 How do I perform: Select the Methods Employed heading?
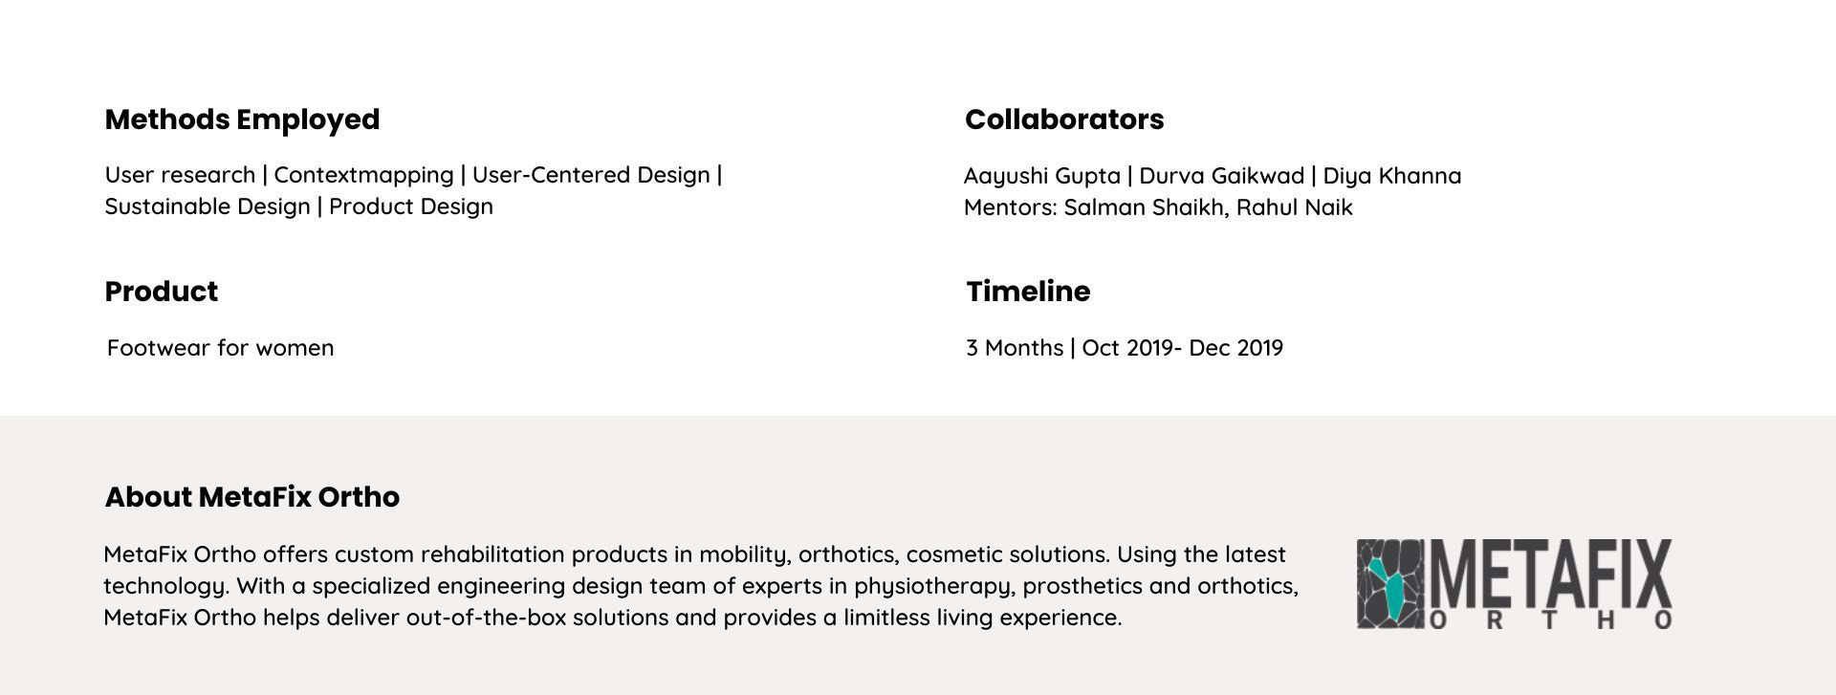[x=242, y=119]
